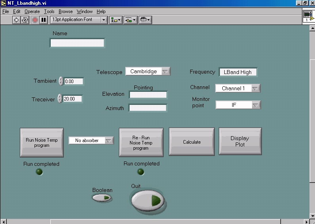The height and width of the screenshot is (224, 315).
Task: Toggle the small Boolean switch
Action: click(x=102, y=198)
